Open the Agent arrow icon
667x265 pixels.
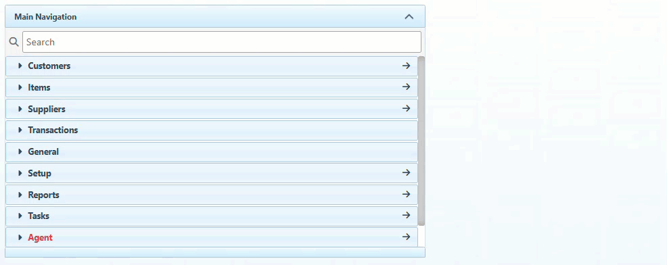click(407, 237)
